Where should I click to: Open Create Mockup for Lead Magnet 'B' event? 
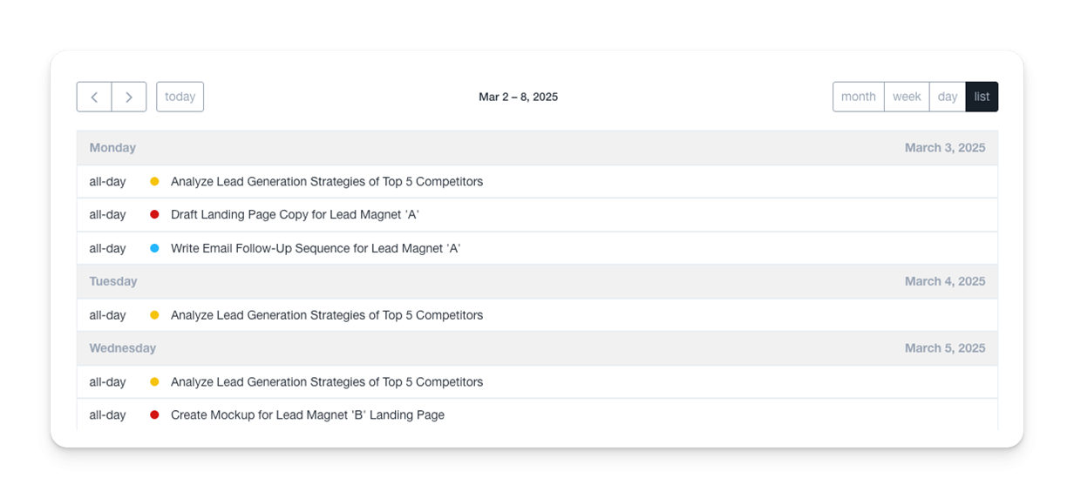point(308,415)
